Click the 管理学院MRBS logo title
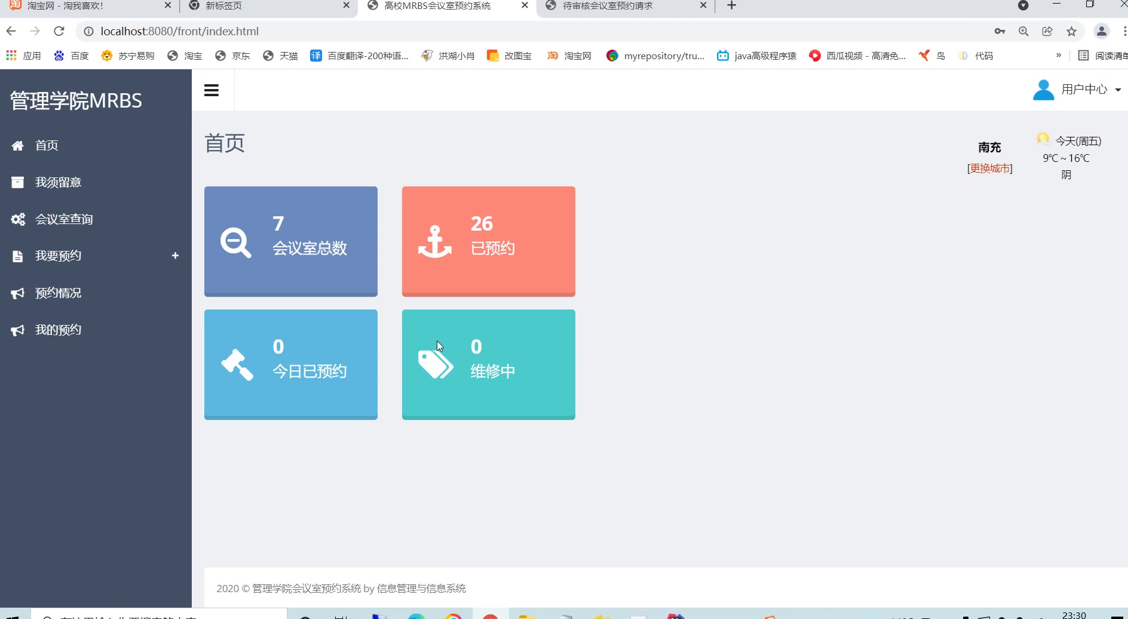 tap(76, 100)
